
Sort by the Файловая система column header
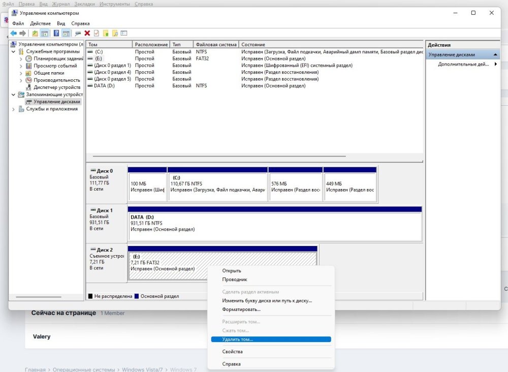(x=216, y=45)
